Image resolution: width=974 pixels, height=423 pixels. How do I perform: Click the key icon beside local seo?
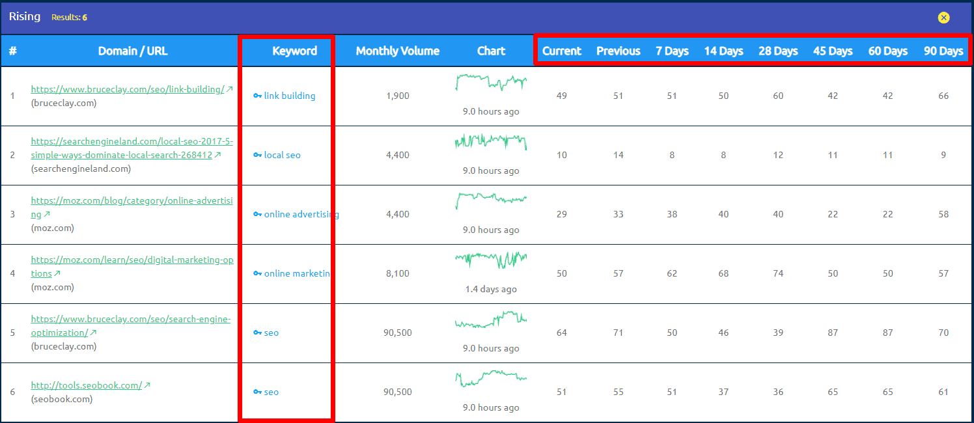click(x=258, y=156)
